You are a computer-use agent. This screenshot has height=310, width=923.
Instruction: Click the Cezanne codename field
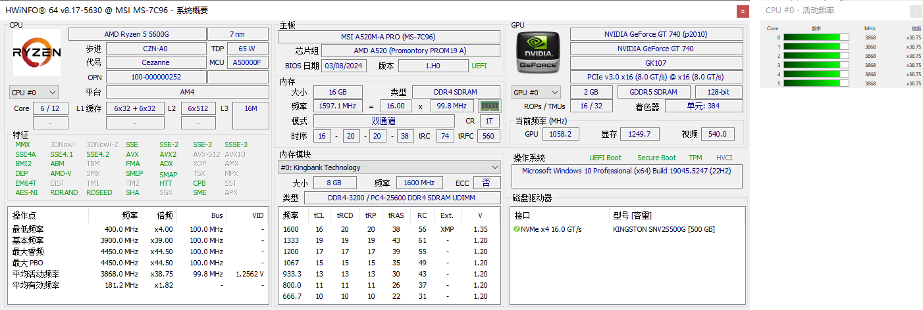(x=155, y=62)
